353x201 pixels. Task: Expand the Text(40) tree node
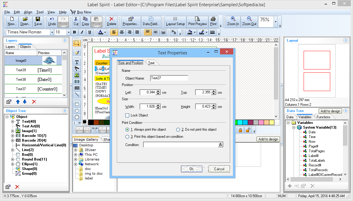(x=13, y=121)
